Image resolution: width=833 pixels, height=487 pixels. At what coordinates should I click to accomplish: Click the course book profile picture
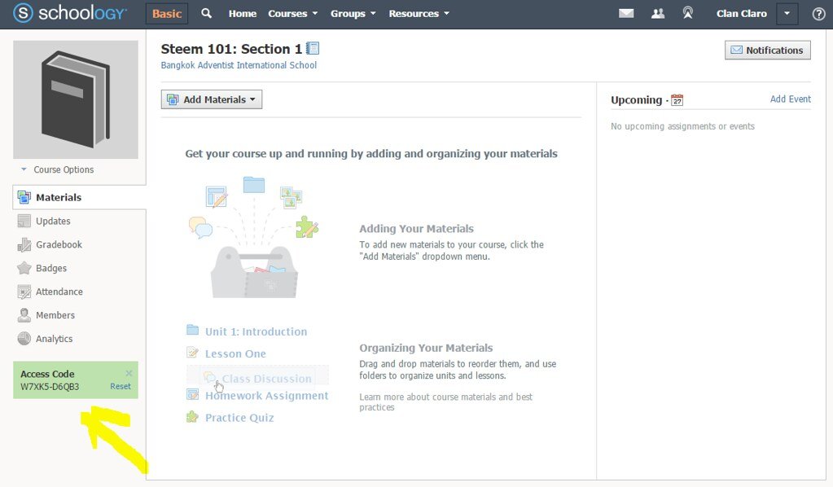click(76, 99)
